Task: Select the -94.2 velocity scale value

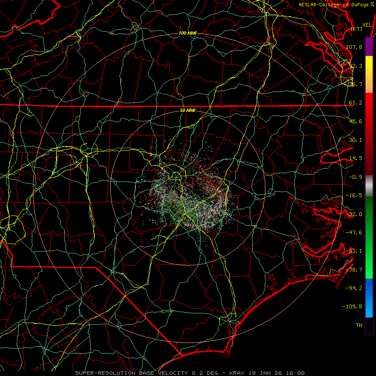Action: click(354, 288)
